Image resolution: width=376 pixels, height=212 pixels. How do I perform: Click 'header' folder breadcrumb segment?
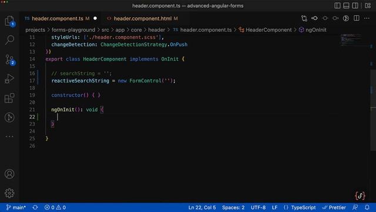pyautogui.click(x=156, y=30)
